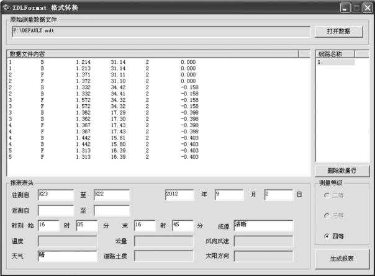Click the 风向风速 input field
The height and width of the screenshot is (276, 375).
coord(263,241)
